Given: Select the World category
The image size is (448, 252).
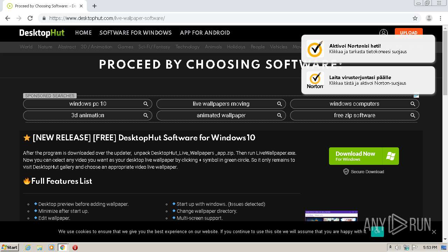Looking at the screenshot, I should (26, 47).
